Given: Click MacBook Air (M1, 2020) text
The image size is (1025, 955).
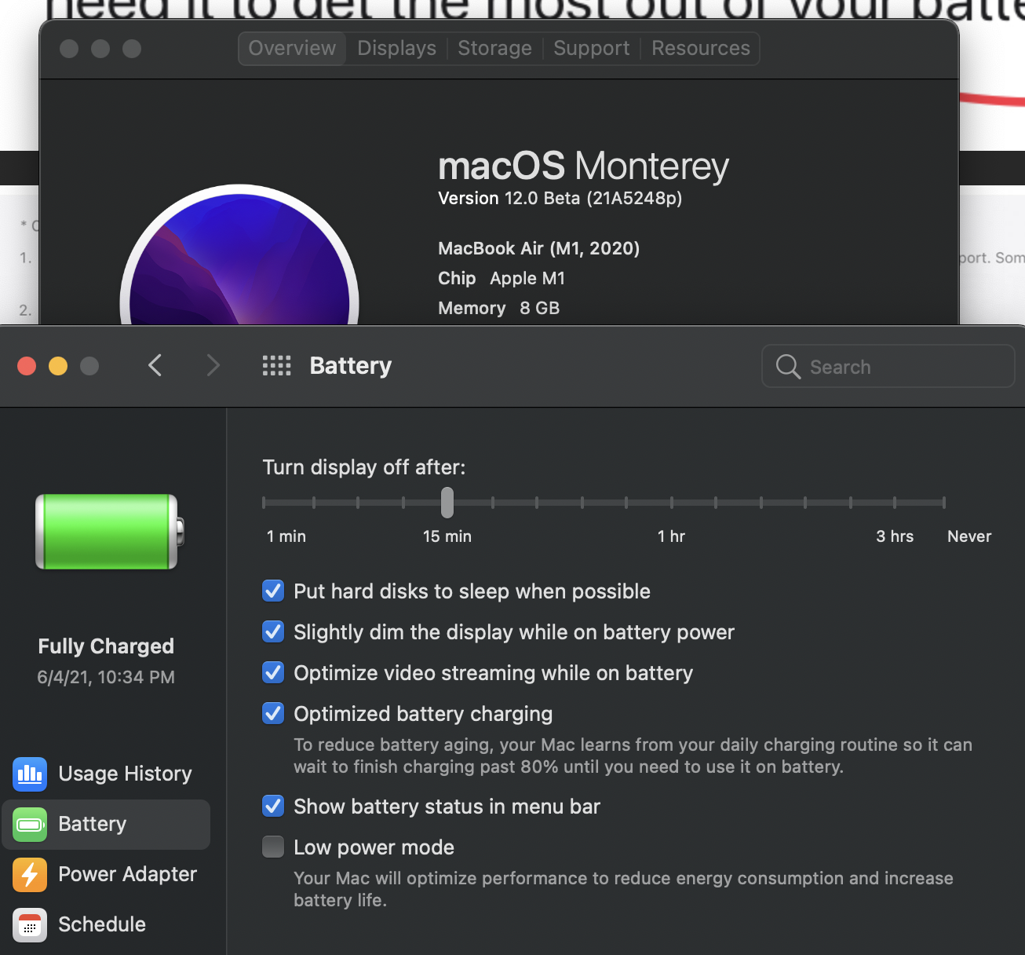Looking at the screenshot, I should coord(538,249).
